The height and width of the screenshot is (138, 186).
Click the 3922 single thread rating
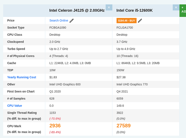[x=120, y=113]
